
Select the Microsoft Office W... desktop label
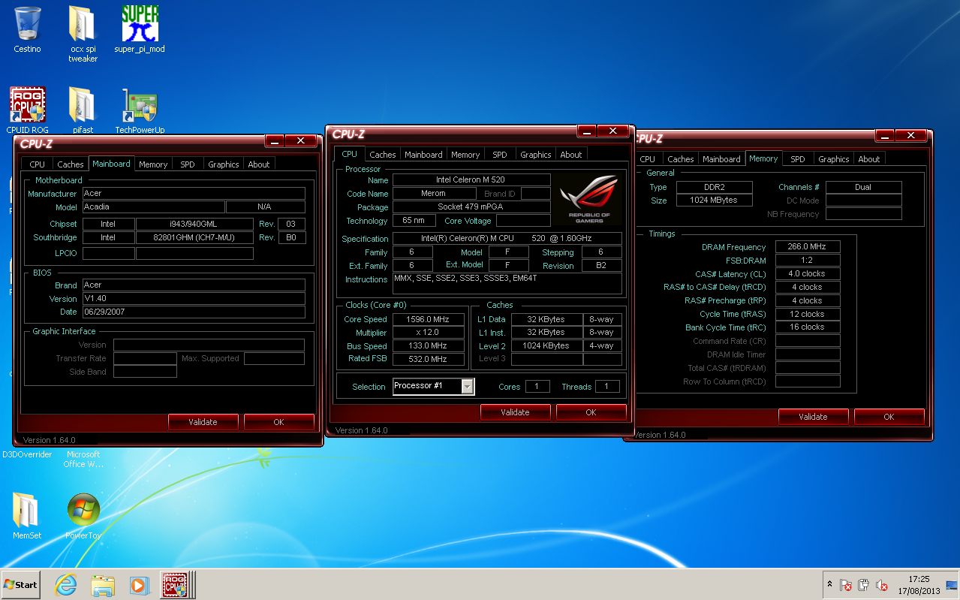pos(83,459)
